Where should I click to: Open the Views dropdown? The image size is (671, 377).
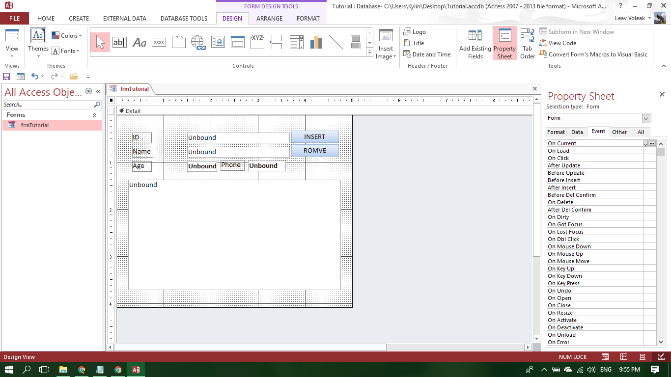pyautogui.click(x=12, y=55)
